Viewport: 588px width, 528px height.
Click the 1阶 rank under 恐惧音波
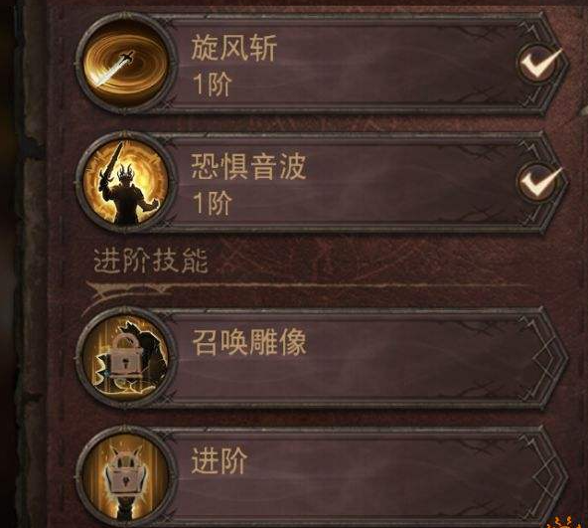point(213,203)
